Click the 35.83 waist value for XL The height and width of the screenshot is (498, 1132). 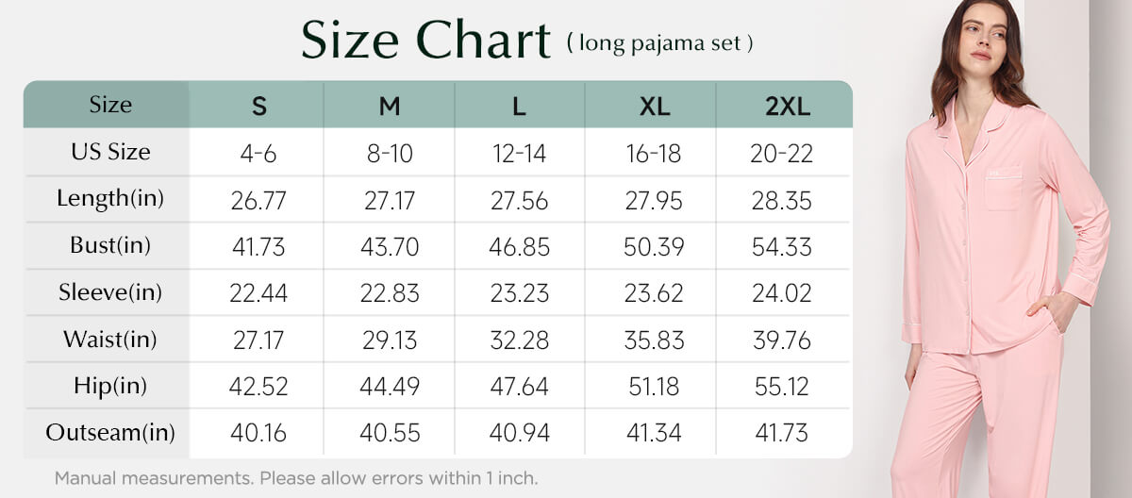pyautogui.click(x=652, y=340)
